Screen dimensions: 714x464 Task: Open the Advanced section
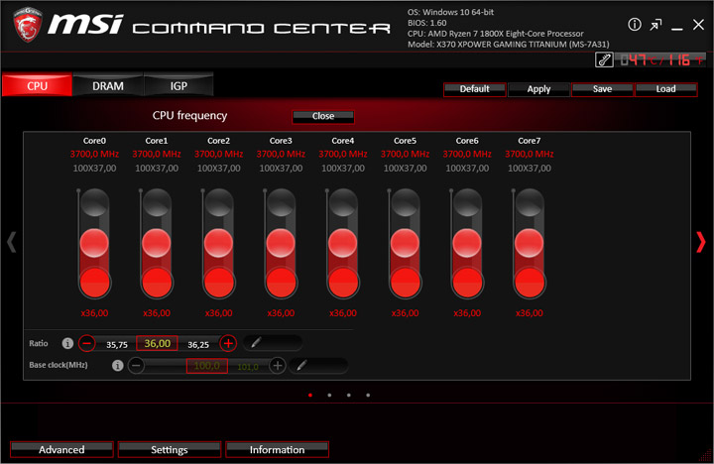point(61,449)
